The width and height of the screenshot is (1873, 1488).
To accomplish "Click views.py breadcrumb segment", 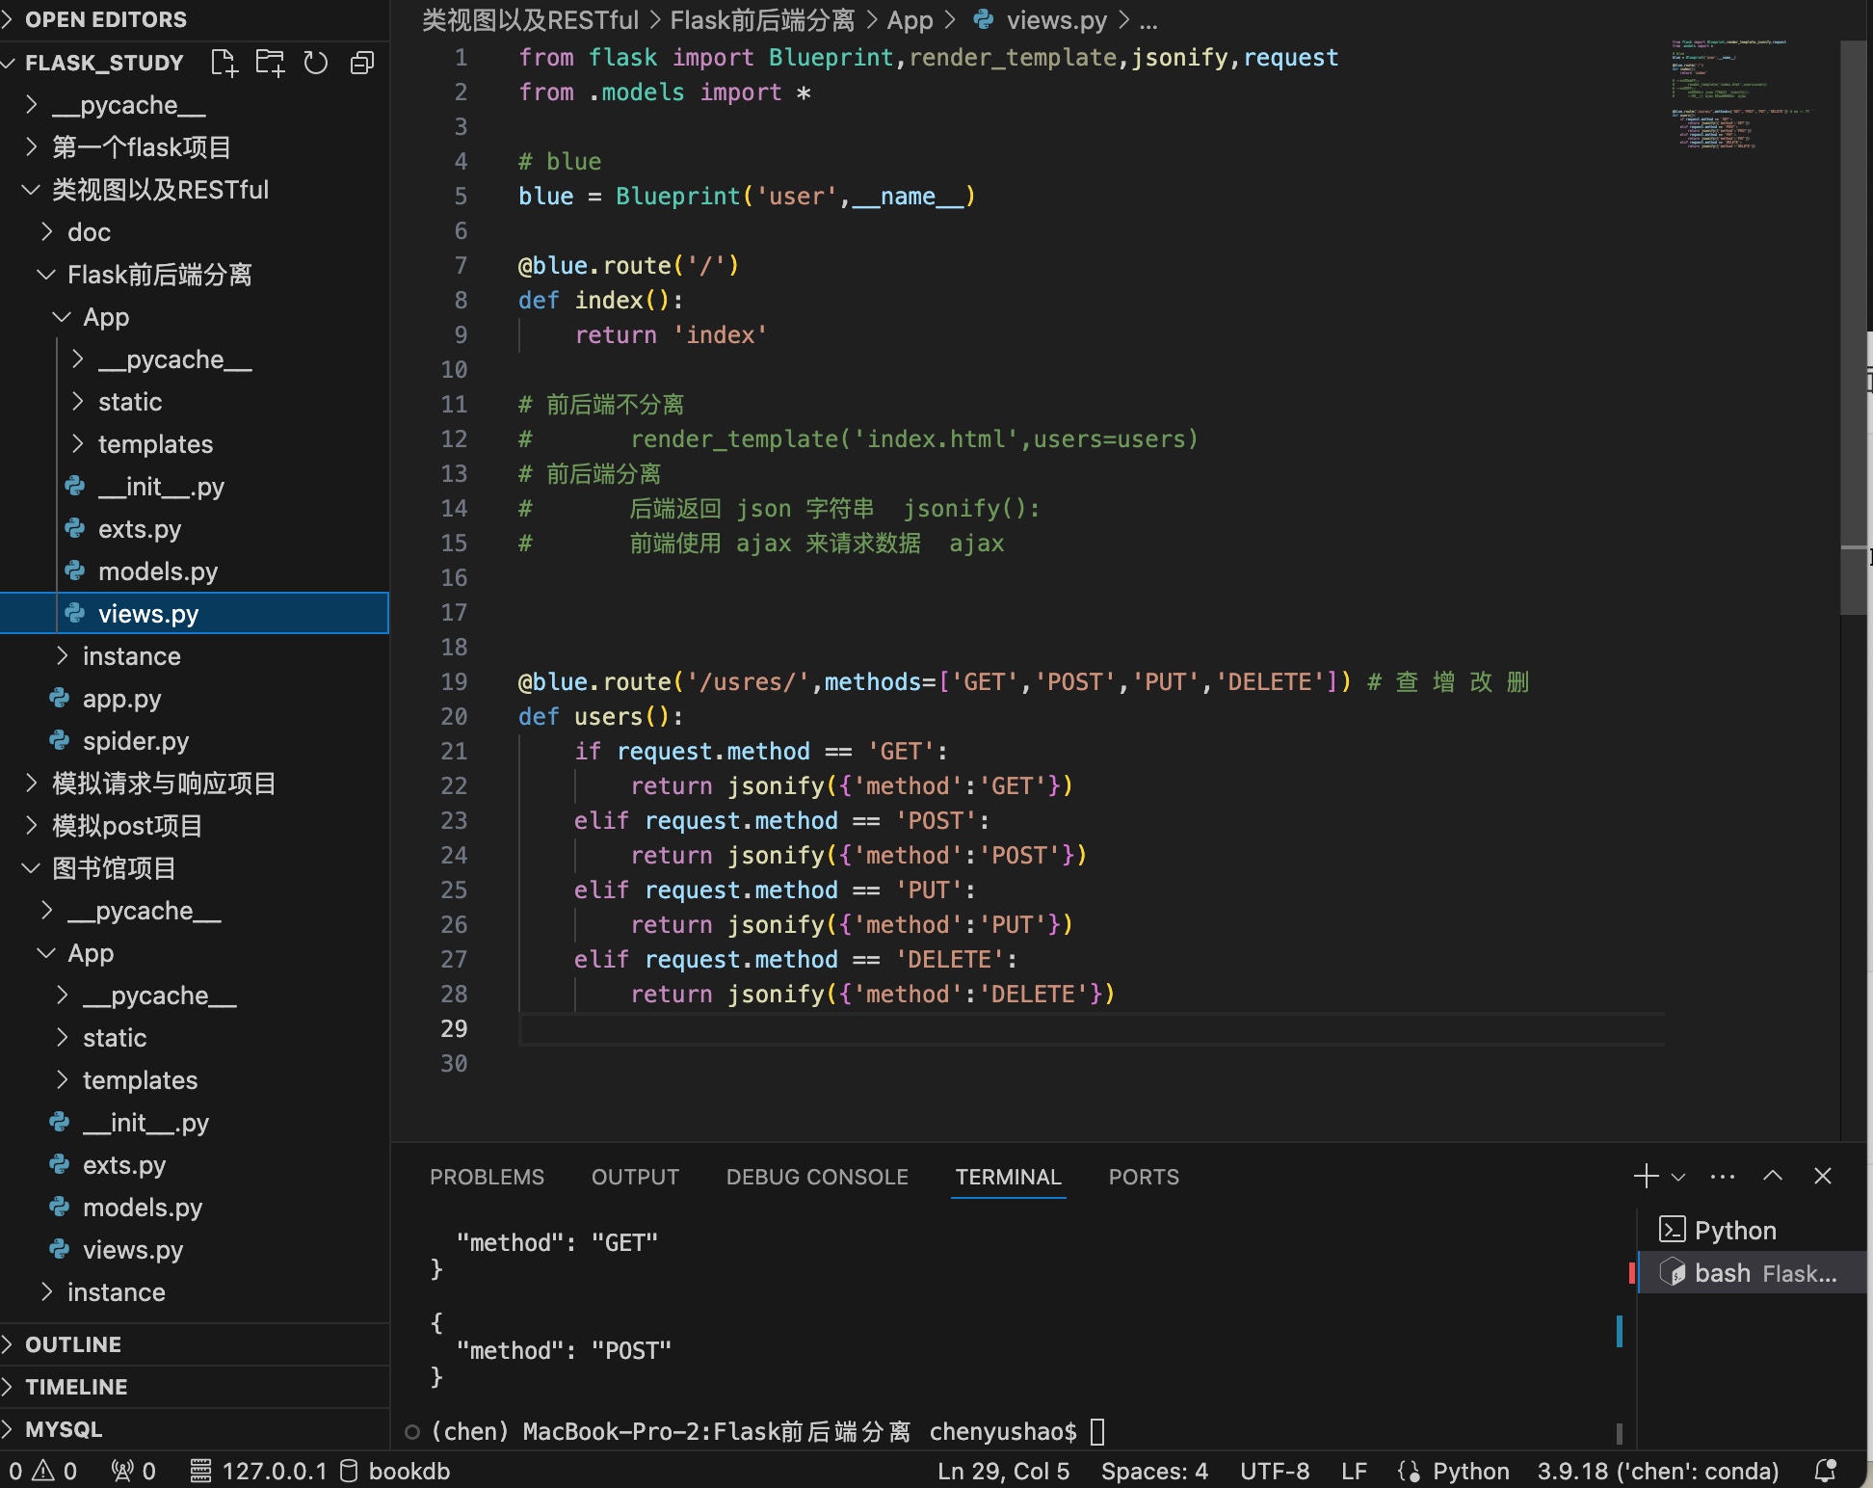I will tap(1041, 20).
